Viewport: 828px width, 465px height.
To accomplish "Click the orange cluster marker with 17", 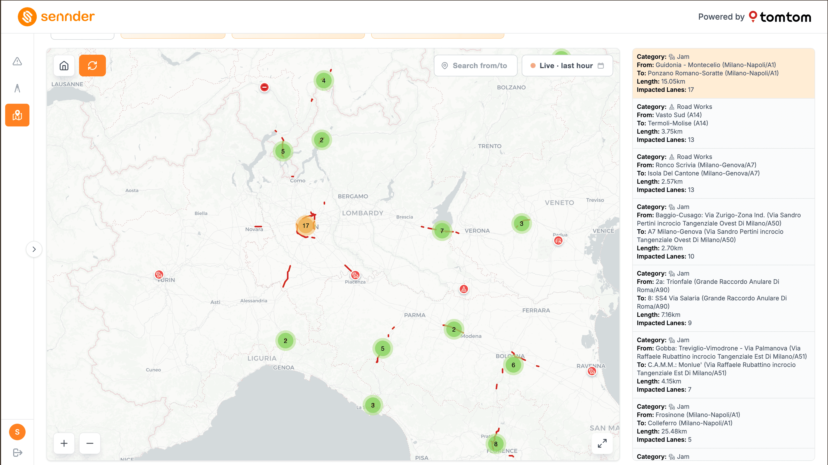I will click(x=306, y=226).
